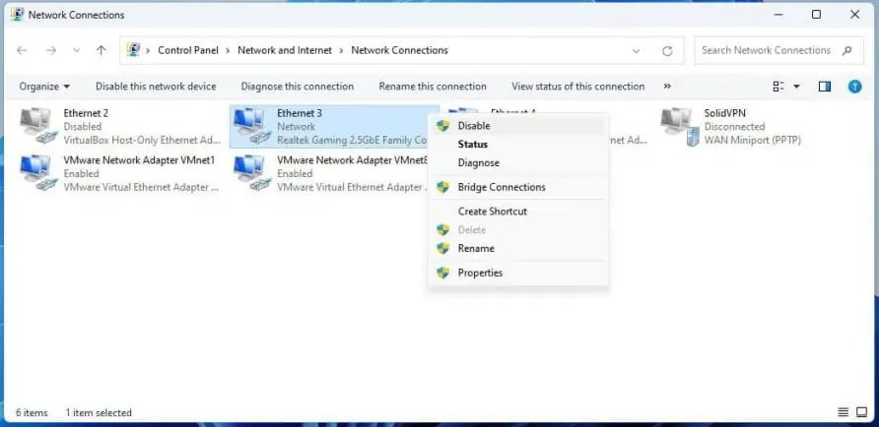This screenshot has width=879, height=427.
Task: Choose Bridge Connections in context menu
Action: click(518, 187)
